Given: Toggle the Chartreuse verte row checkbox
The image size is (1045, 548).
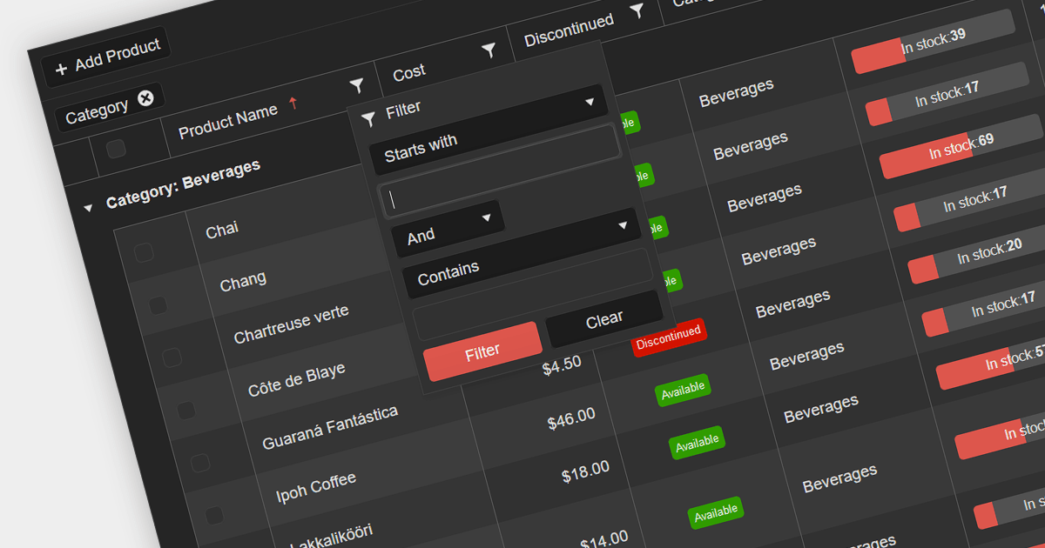Looking at the screenshot, I should pyautogui.click(x=172, y=358).
